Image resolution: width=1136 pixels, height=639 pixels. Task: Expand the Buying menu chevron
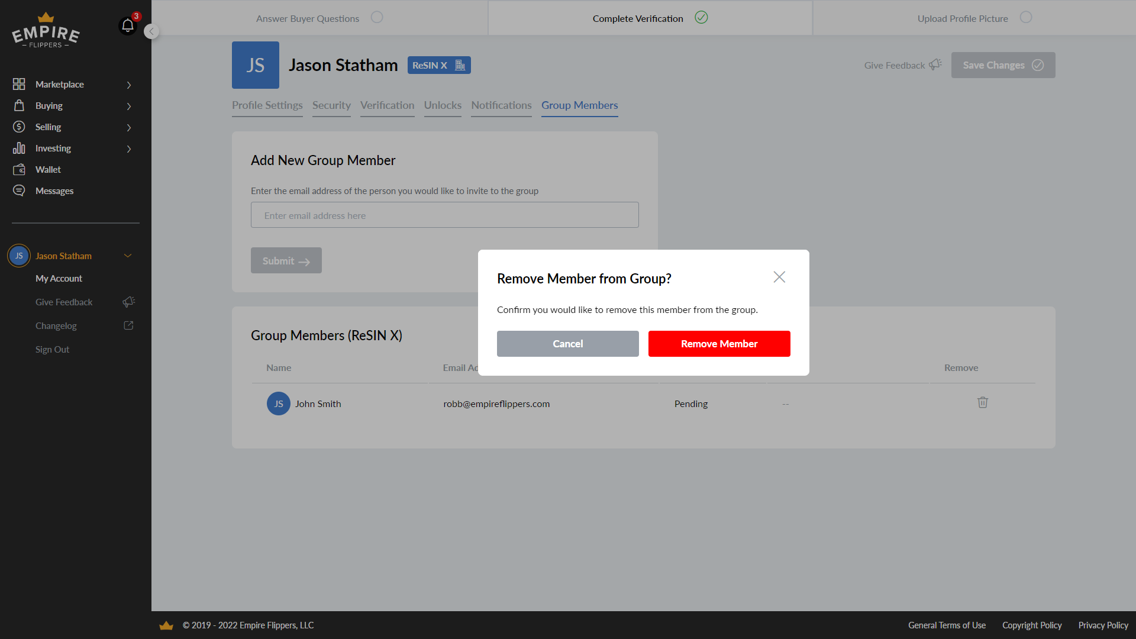tap(129, 106)
